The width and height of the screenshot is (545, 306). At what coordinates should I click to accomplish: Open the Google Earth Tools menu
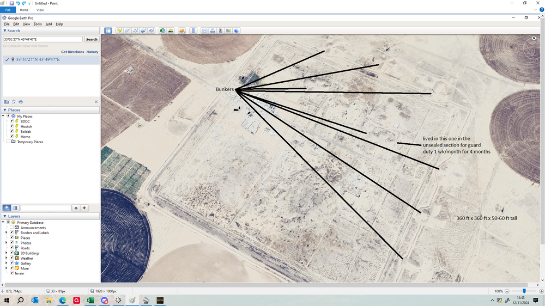click(38, 24)
